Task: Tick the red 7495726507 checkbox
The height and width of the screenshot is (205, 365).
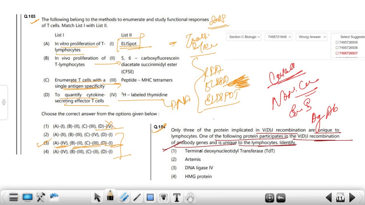Action: [337, 53]
